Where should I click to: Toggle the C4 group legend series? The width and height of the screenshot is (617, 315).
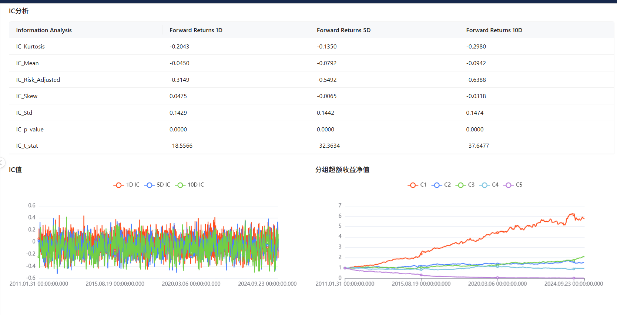pyautogui.click(x=489, y=185)
